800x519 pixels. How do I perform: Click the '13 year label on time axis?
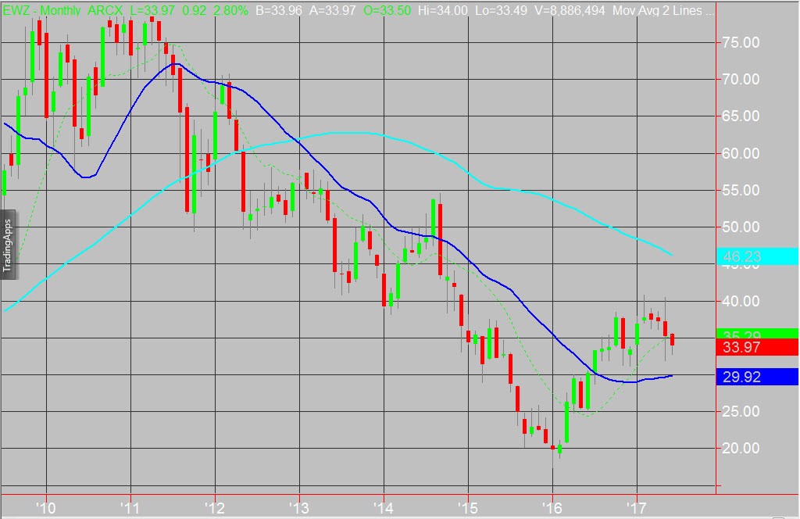click(299, 508)
